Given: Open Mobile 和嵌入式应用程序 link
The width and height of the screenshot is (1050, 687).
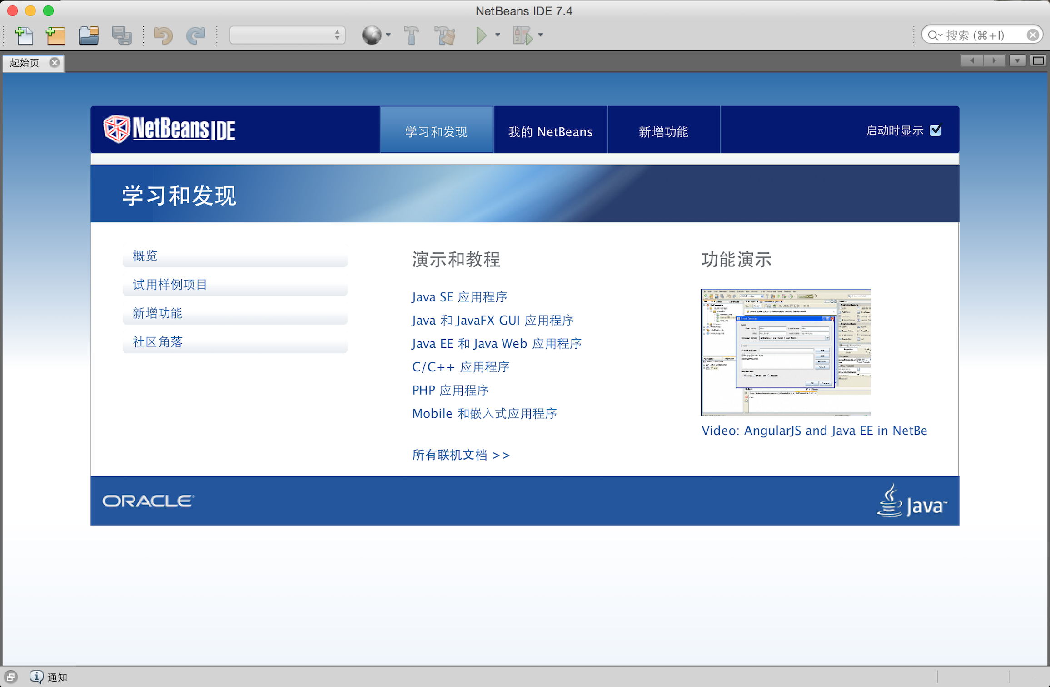Looking at the screenshot, I should point(484,413).
